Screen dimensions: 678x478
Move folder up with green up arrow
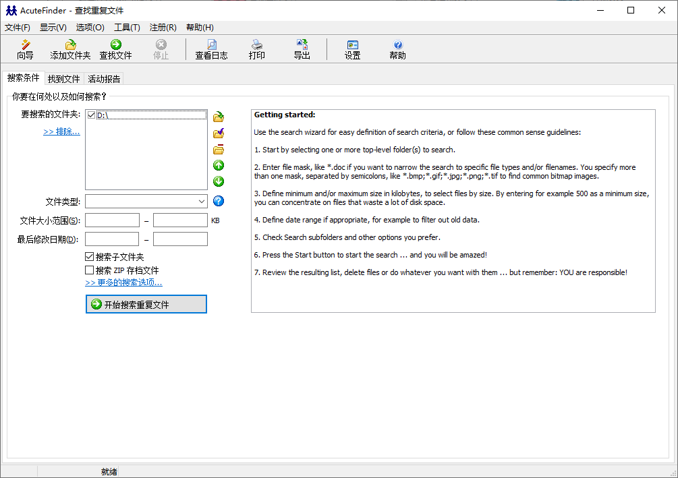[x=219, y=166]
